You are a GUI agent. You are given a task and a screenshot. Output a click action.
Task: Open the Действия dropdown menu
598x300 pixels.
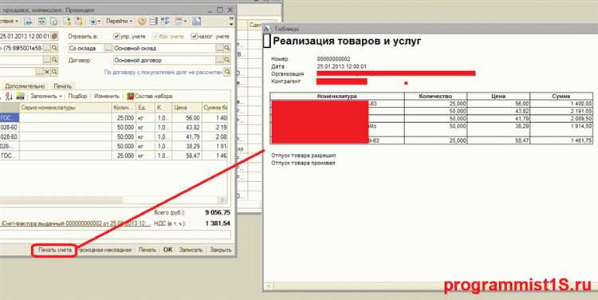[x=10, y=22]
